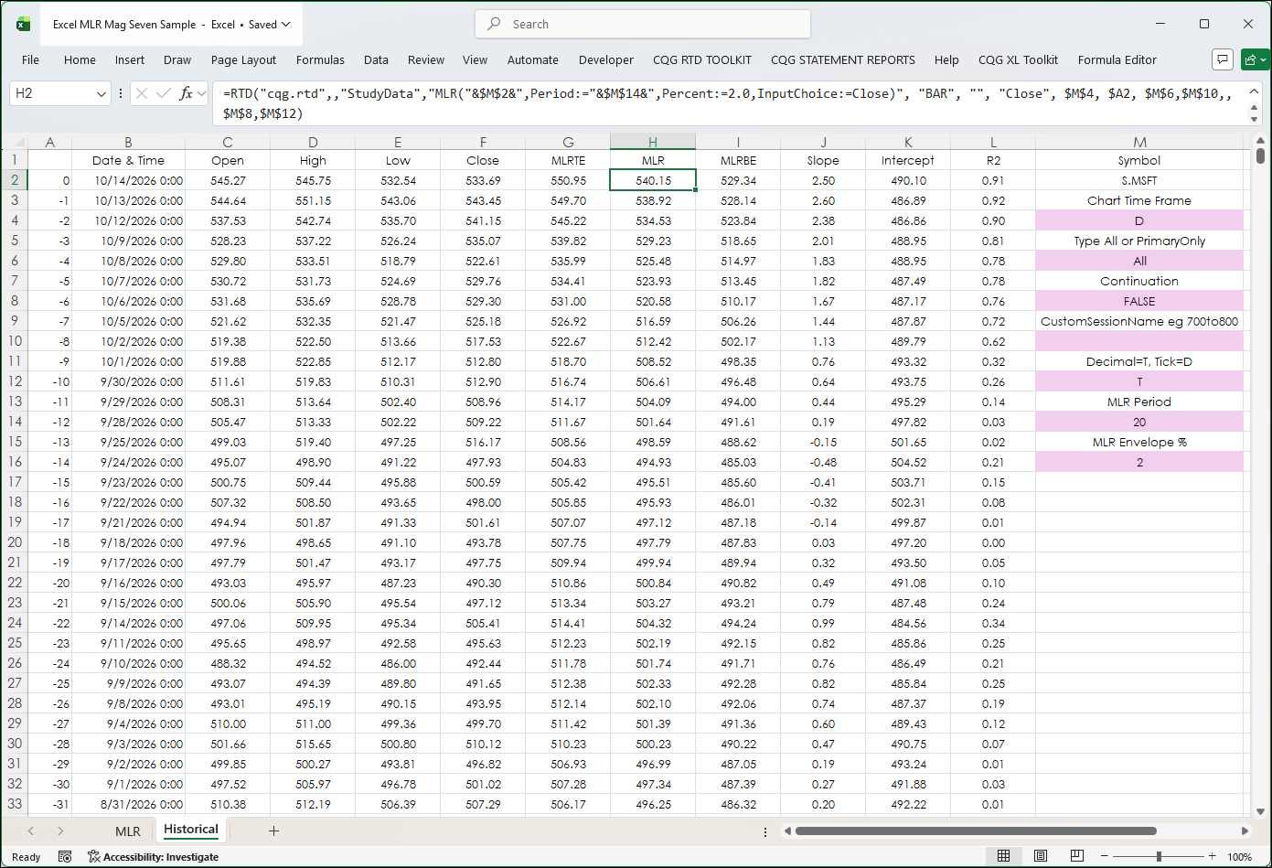This screenshot has height=868, width=1272.
Task: Add a new sheet with plus icon
Action: click(x=273, y=830)
